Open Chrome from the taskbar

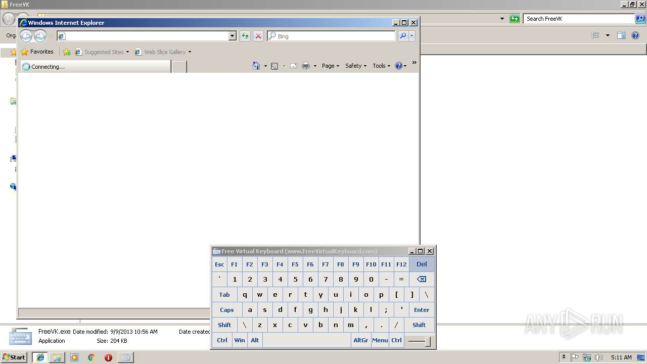pos(91,357)
